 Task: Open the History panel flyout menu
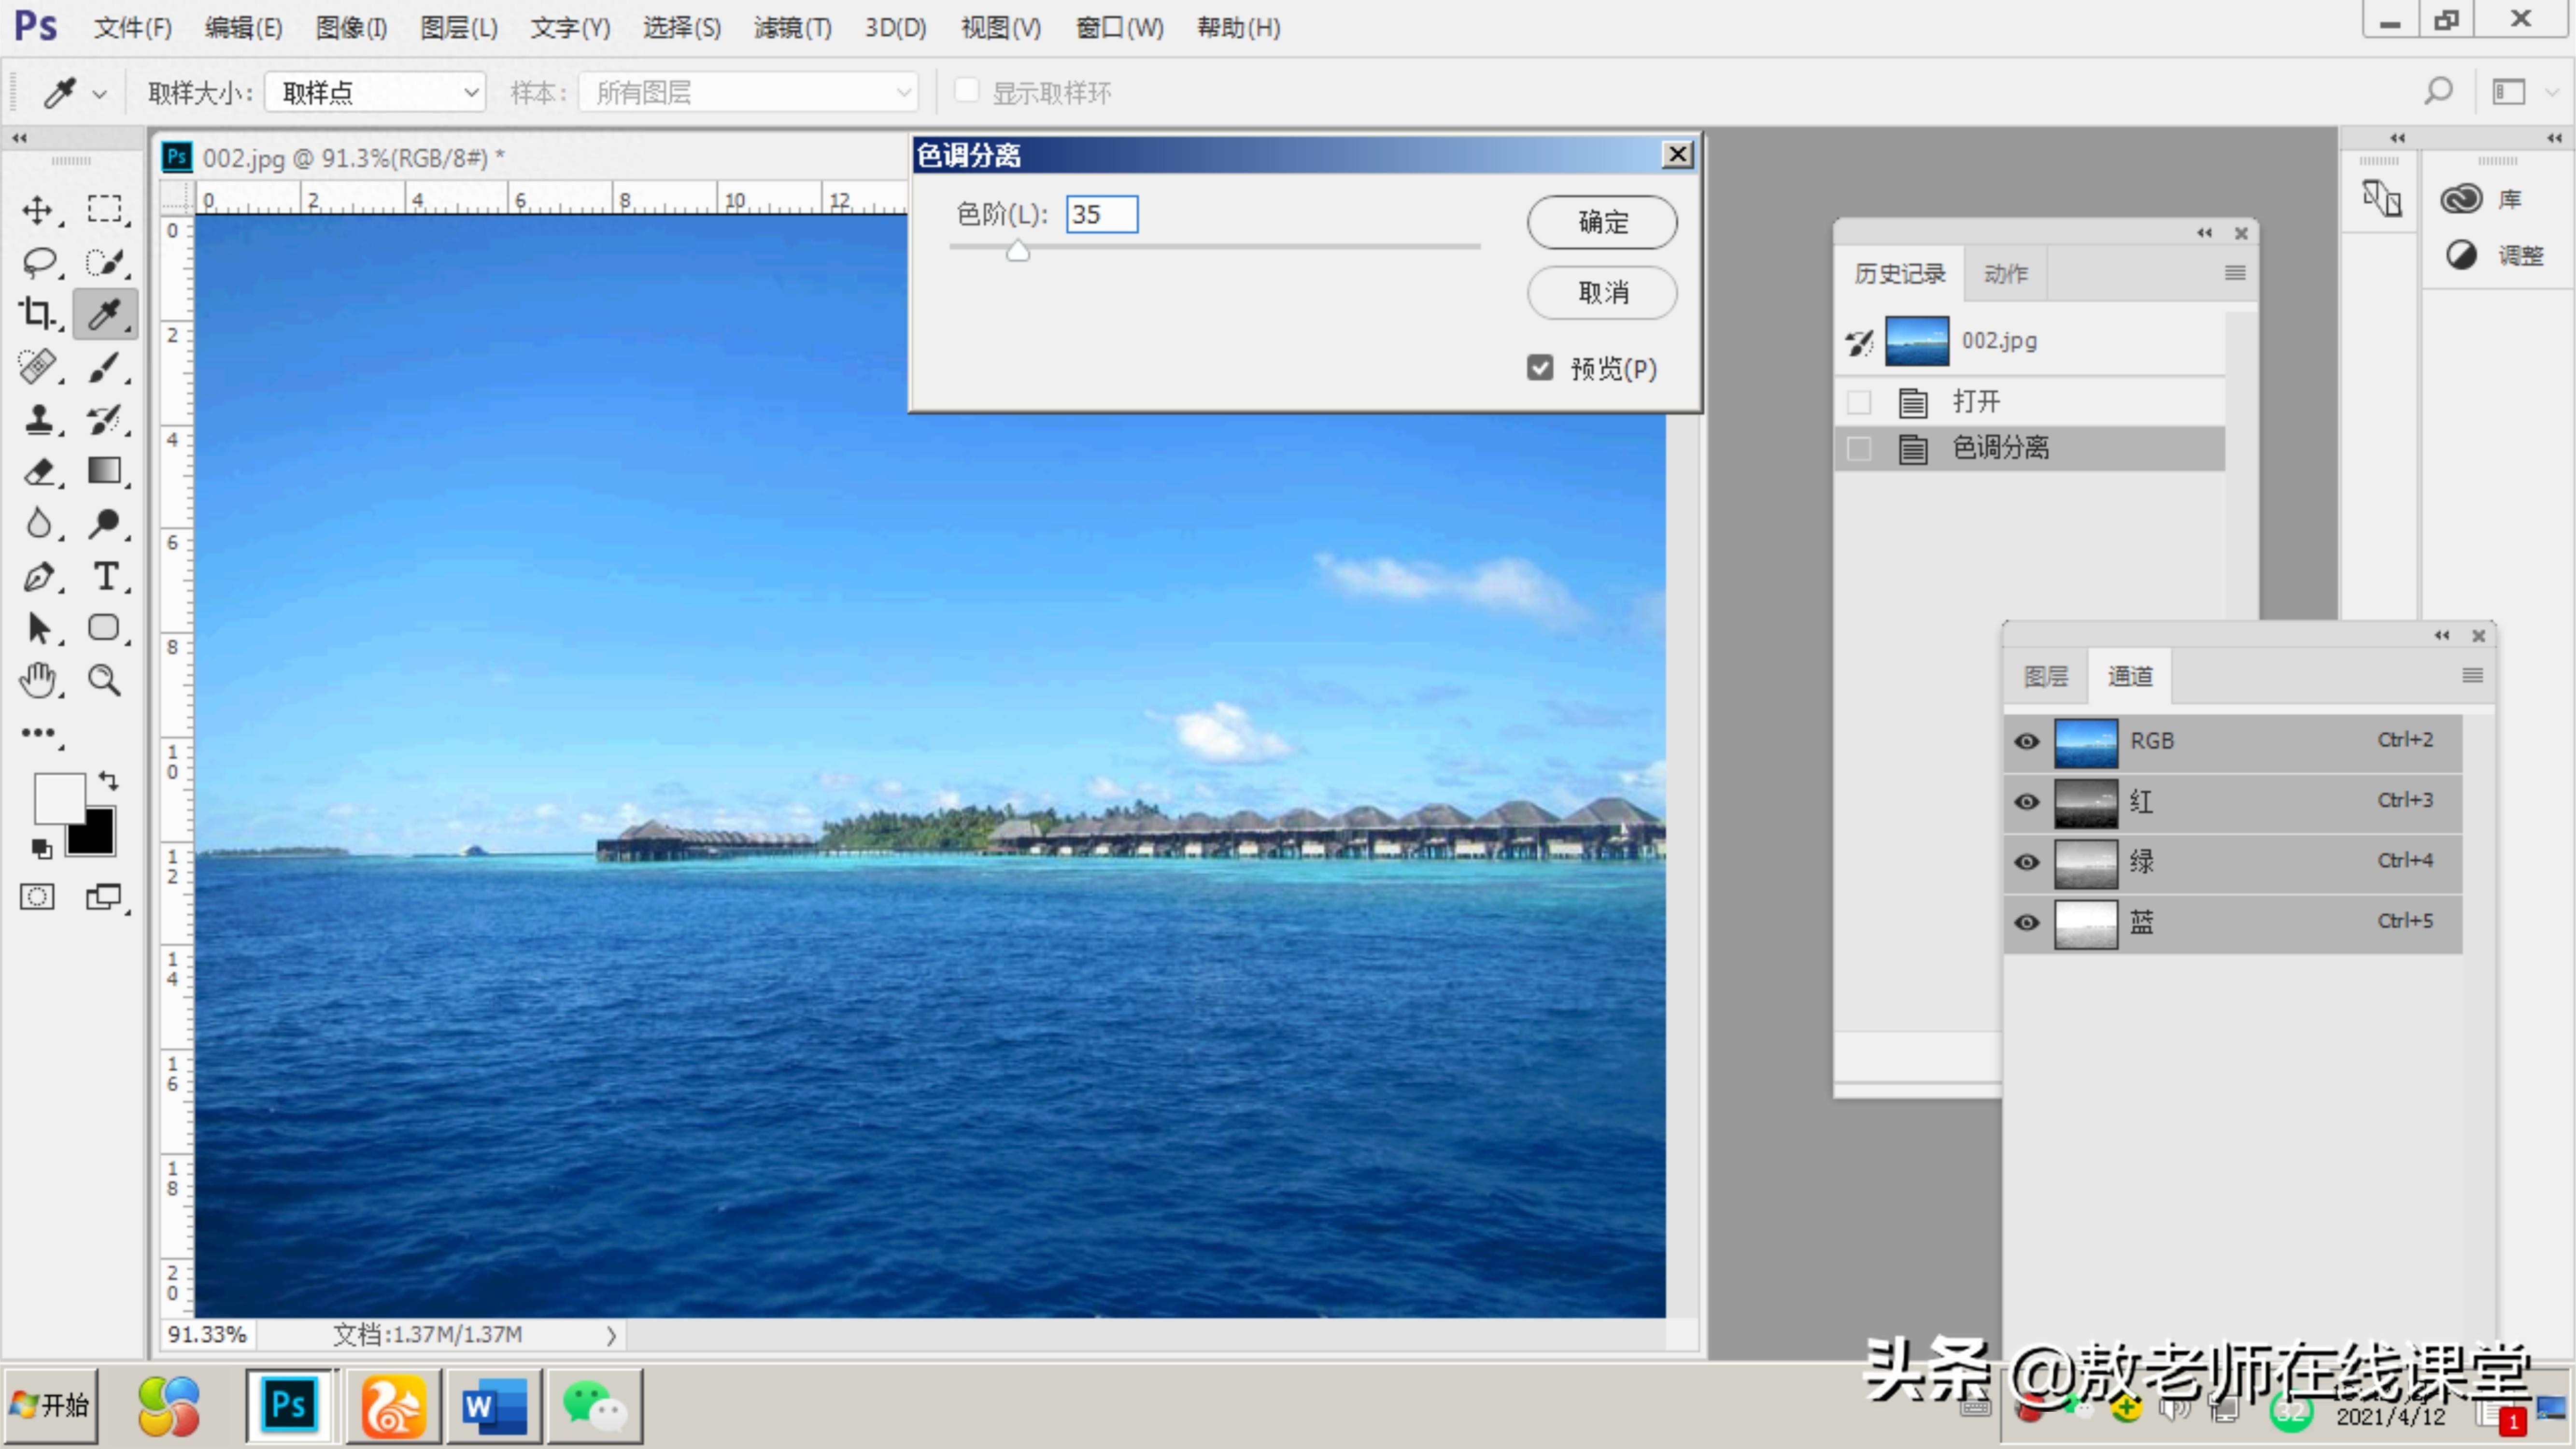pos(2235,273)
